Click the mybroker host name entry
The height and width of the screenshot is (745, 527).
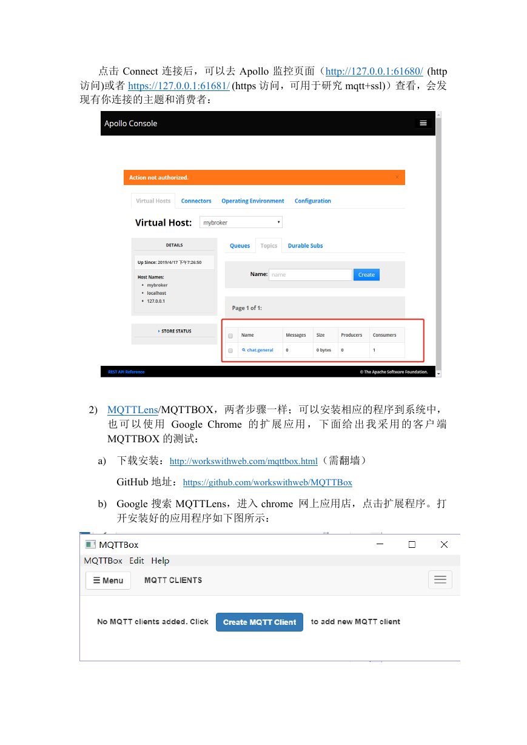(157, 285)
